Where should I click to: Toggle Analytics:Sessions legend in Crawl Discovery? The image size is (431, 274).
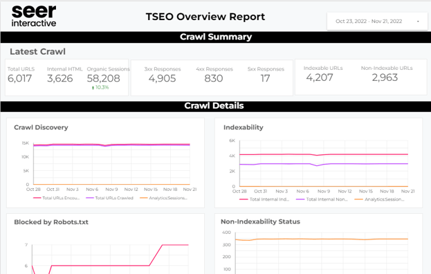point(163,198)
